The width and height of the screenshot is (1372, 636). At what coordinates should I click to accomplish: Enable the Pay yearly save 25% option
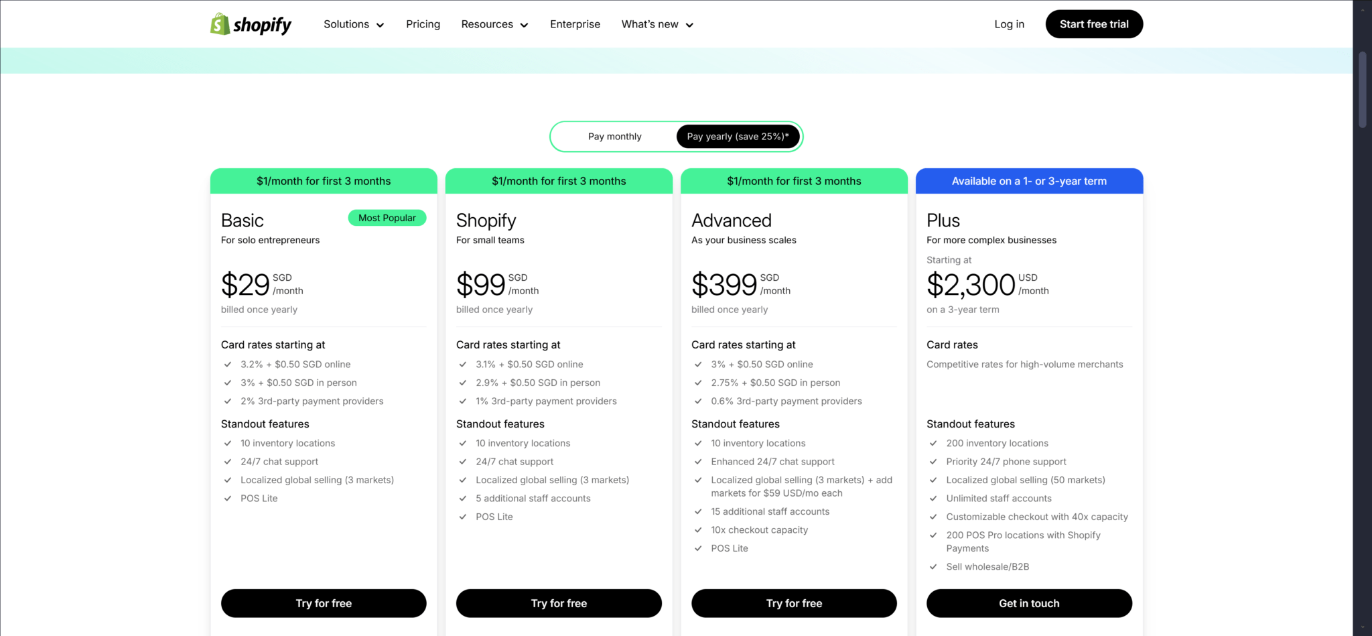click(737, 136)
